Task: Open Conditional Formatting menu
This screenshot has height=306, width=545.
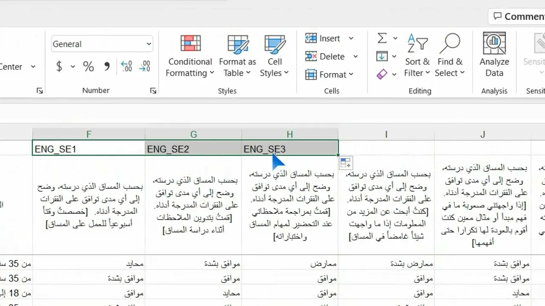Action: (x=190, y=56)
